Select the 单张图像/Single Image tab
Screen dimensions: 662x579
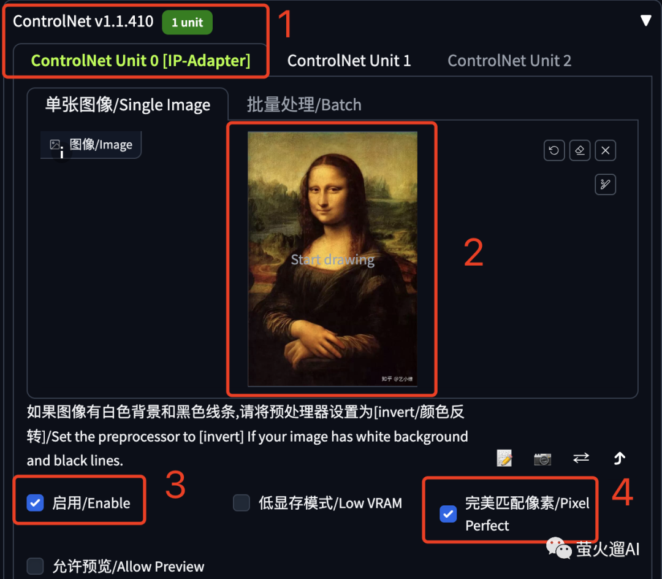click(127, 104)
